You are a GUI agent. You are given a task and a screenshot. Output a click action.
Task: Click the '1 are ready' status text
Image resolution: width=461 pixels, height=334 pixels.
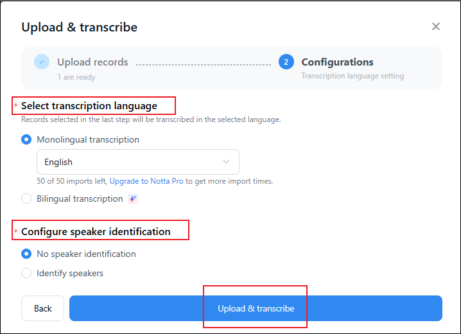76,77
